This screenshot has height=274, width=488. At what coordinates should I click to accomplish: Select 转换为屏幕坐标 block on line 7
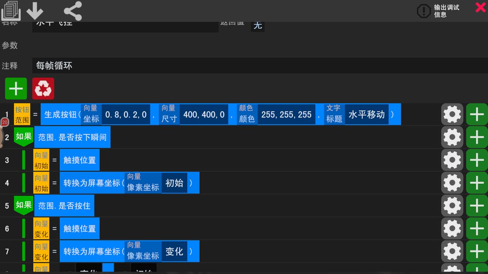click(92, 252)
